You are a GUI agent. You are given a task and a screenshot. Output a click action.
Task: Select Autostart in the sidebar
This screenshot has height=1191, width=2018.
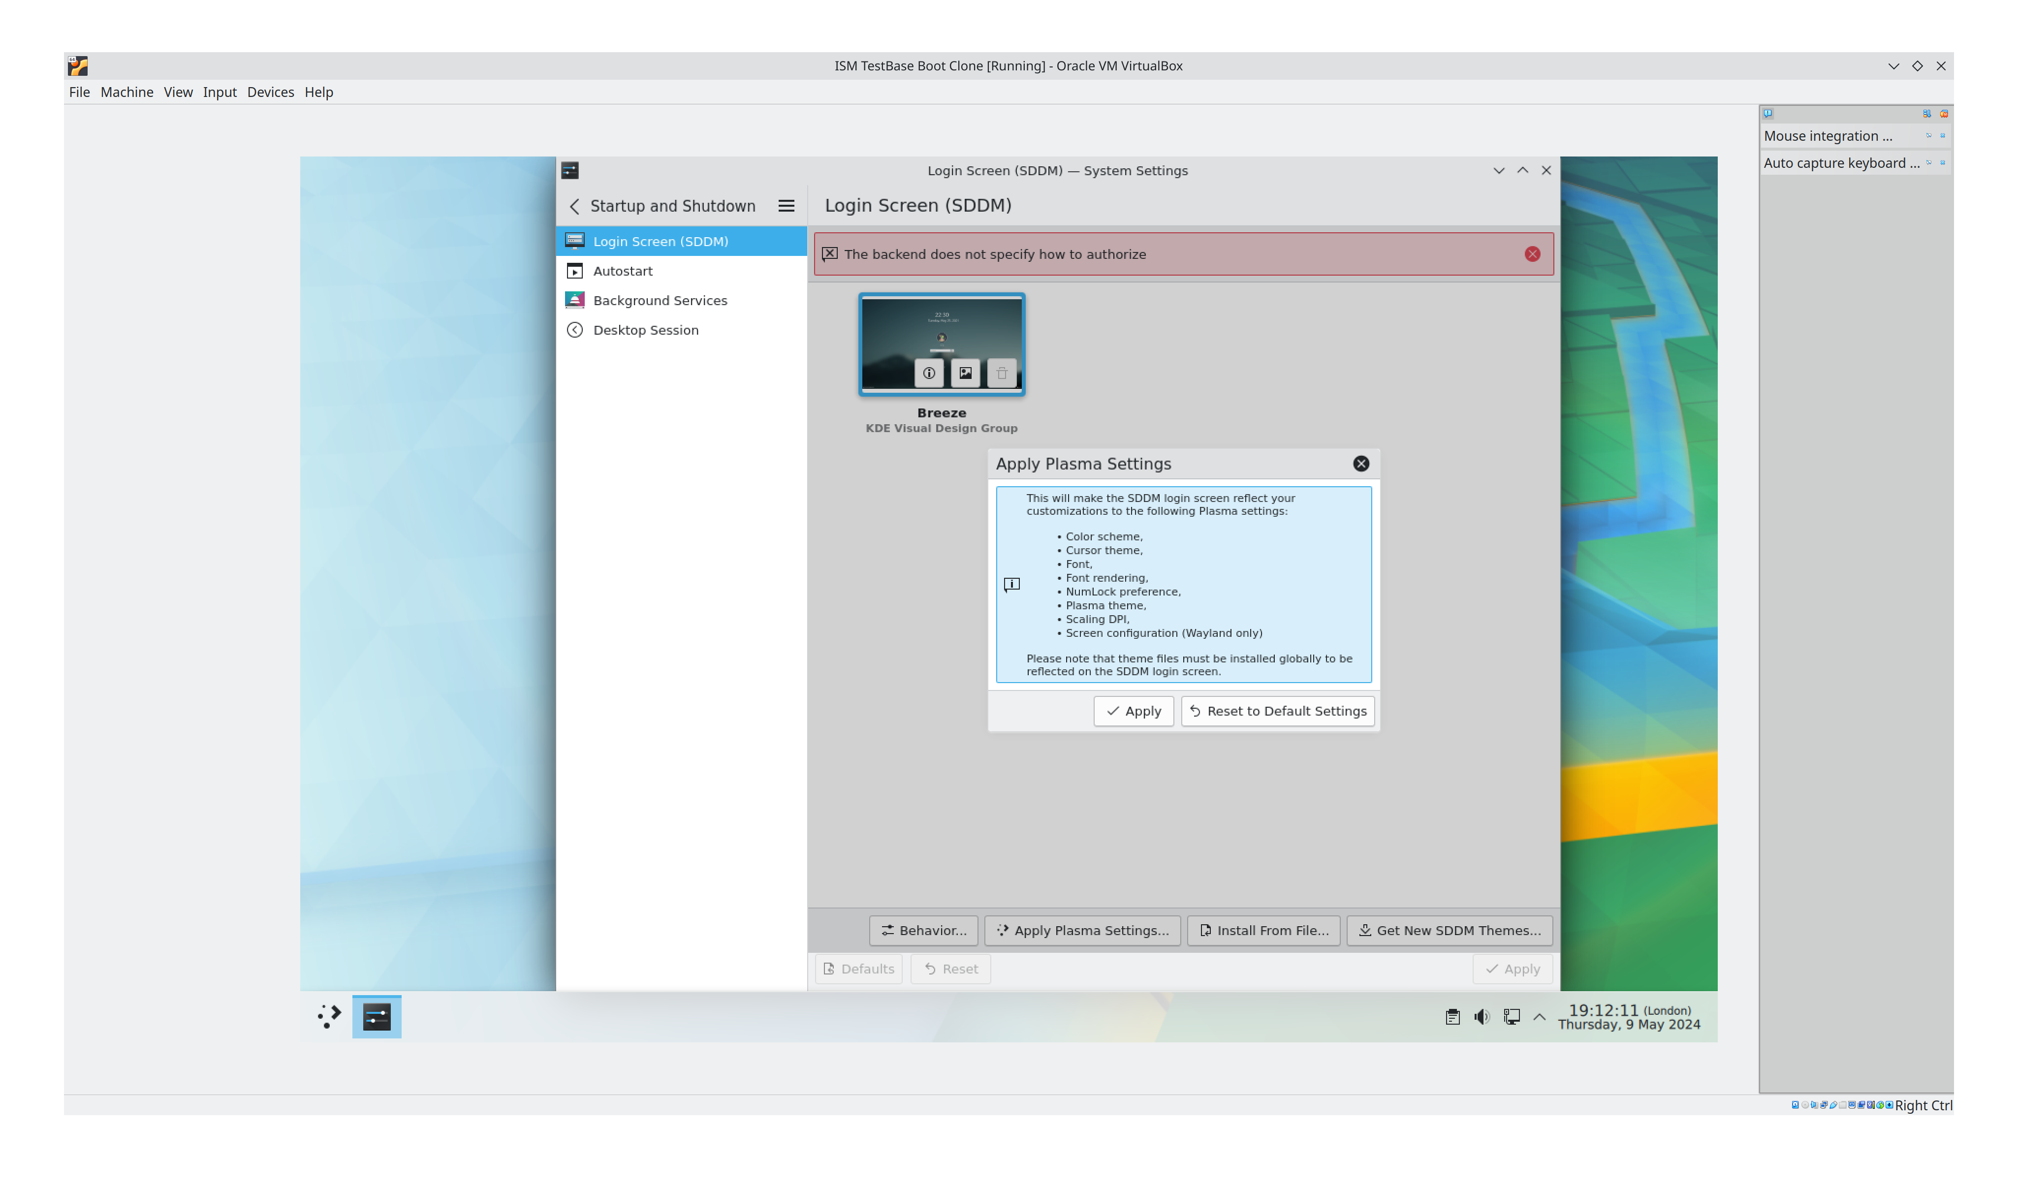pyautogui.click(x=623, y=271)
